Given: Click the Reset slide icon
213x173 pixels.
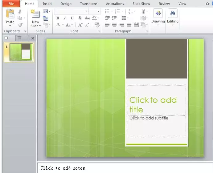Looking at the screenshot, I should pos(46,18).
